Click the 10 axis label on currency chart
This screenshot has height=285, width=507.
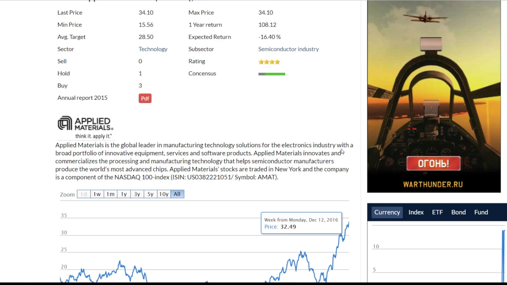pyautogui.click(x=376, y=247)
